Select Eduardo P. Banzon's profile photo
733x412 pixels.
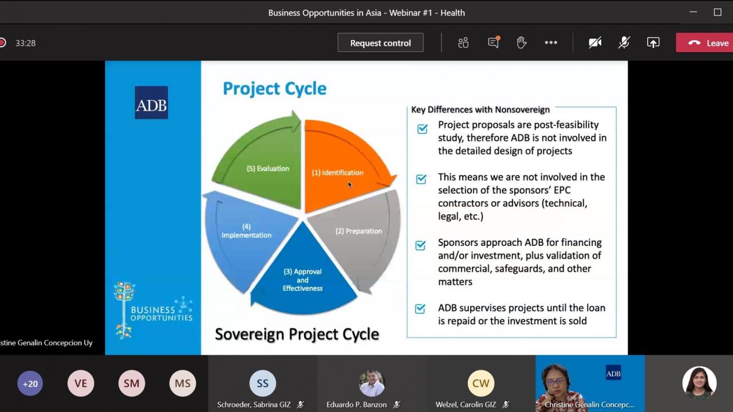[372, 383]
